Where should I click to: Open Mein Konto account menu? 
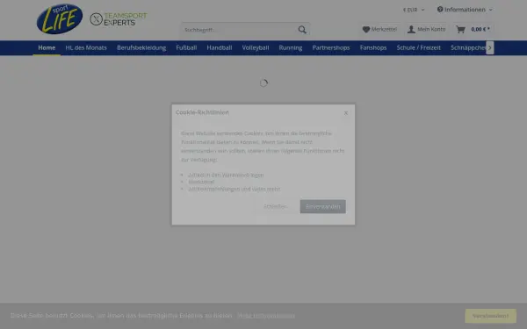pos(426,29)
